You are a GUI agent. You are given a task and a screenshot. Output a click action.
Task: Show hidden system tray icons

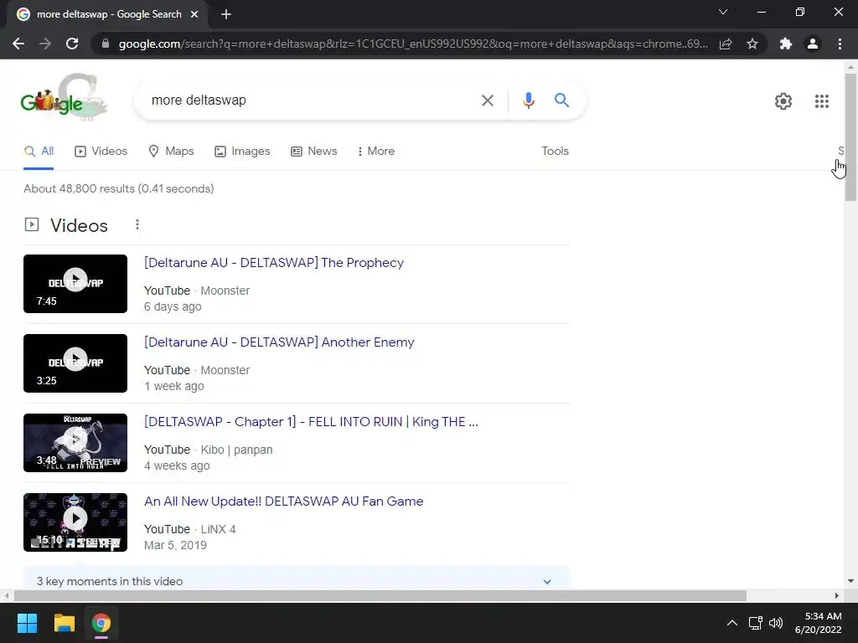pyautogui.click(x=731, y=623)
